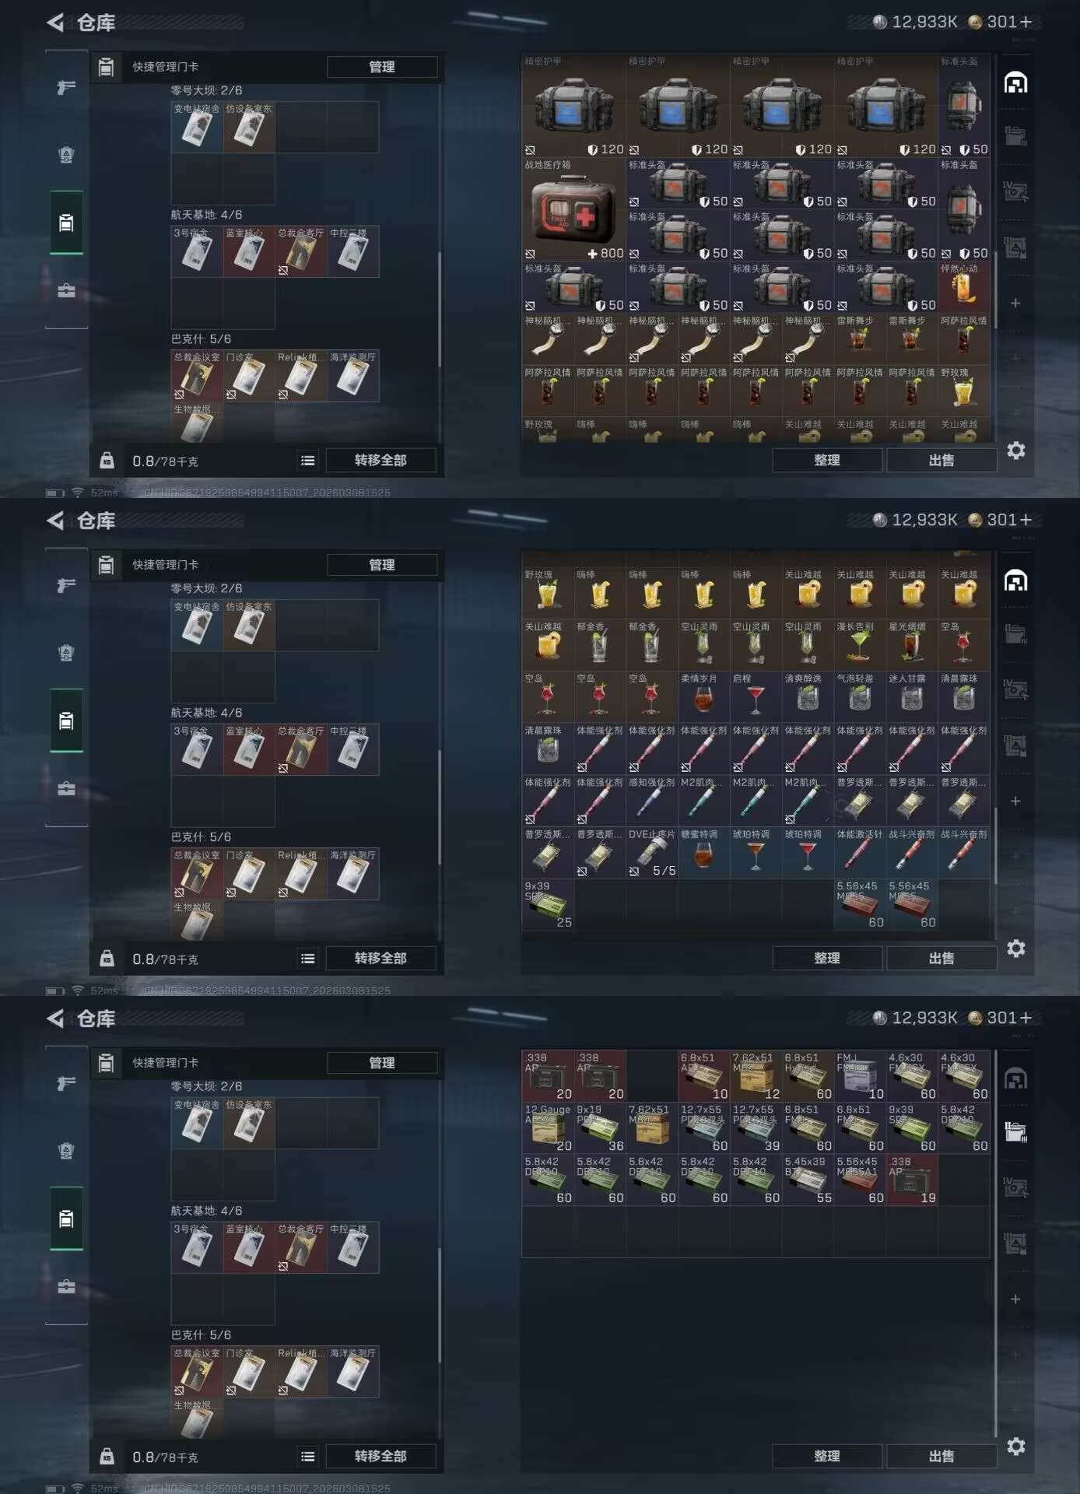The height and width of the screenshot is (1494, 1080).
Task: Select the 战地医疗箱 field medical kit item
Action: [573, 210]
